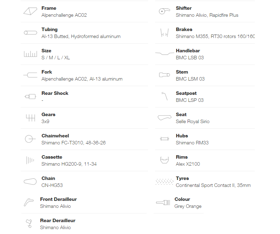Click the Grey Orange colour value
280x234 pixels.
click(x=188, y=206)
